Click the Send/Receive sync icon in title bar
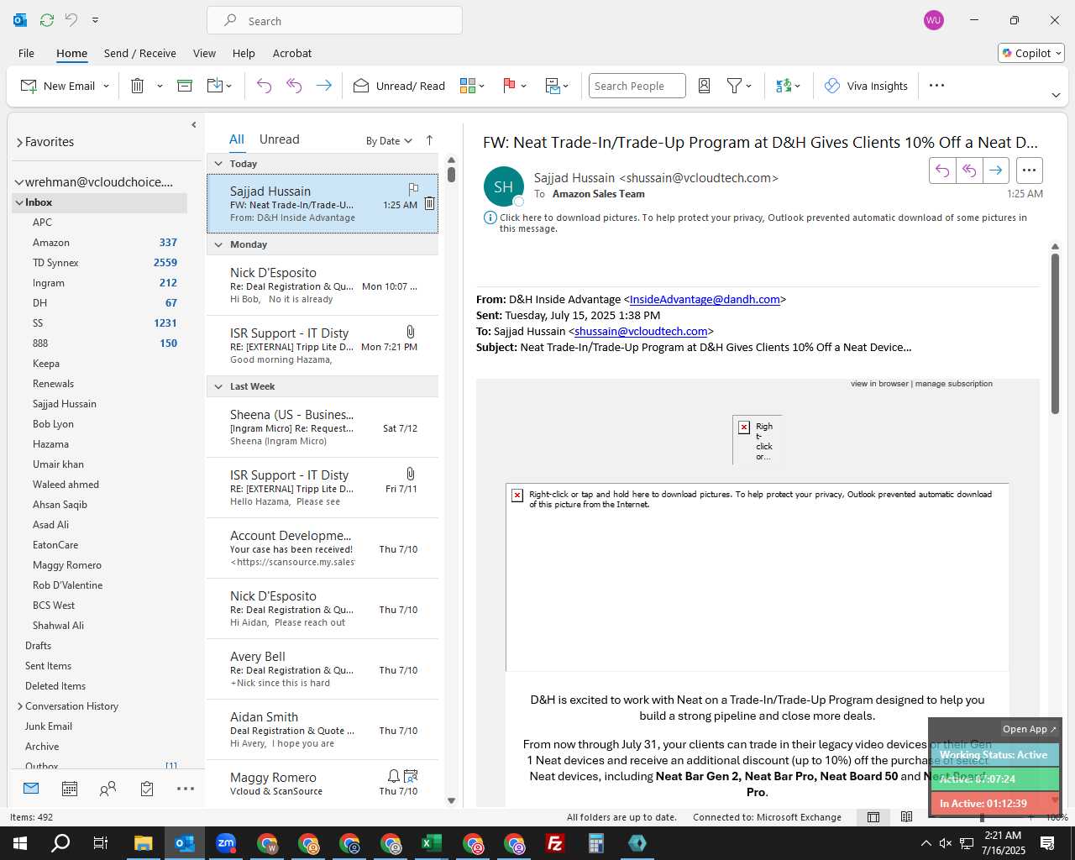 tap(47, 19)
